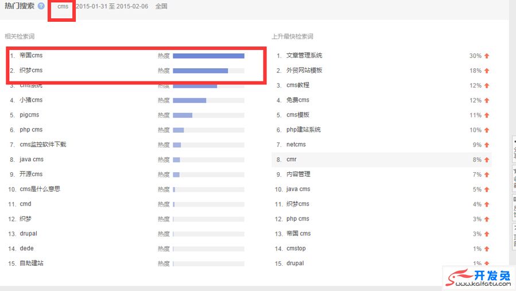516x291 pixels.
Task: Select 自助建站 related term
Action: pyautogui.click(x=31, y=263)
